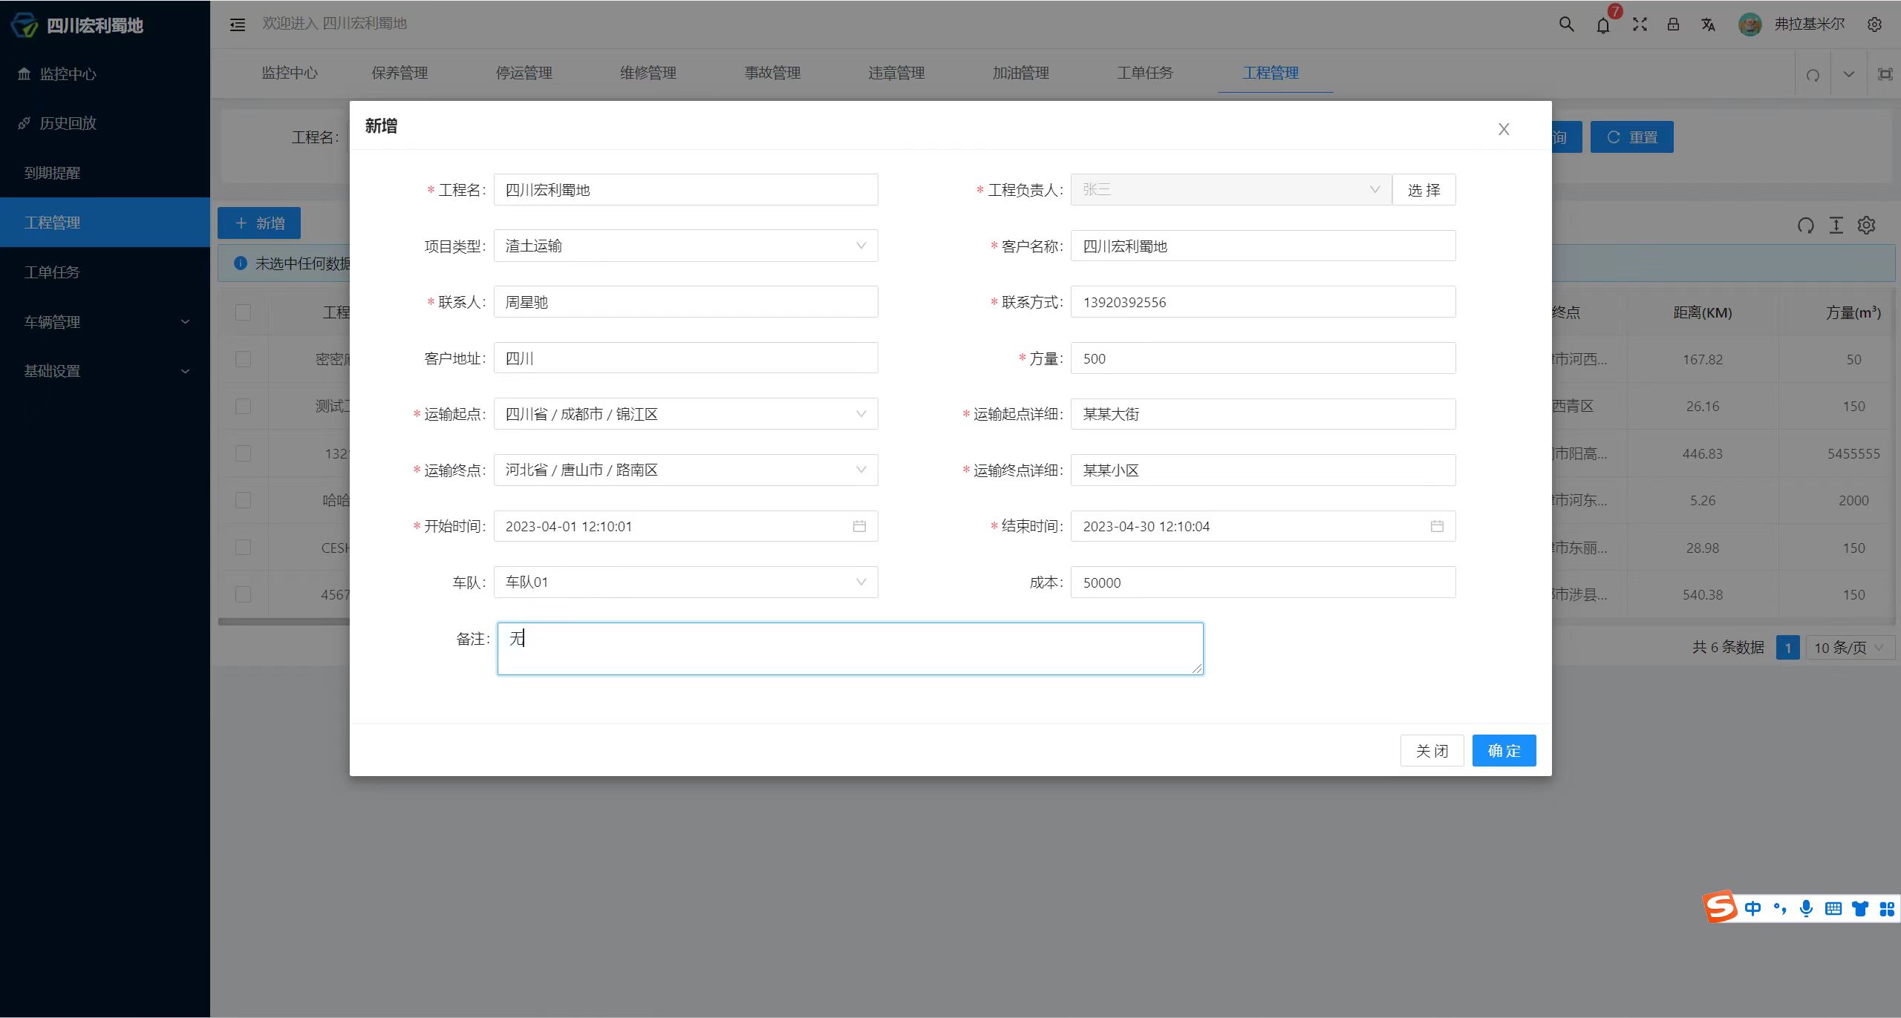This screenshot has height=1018, width=1901.
Task: Tick checkbox of row with distance 167.82
Action: coord(243,359)
